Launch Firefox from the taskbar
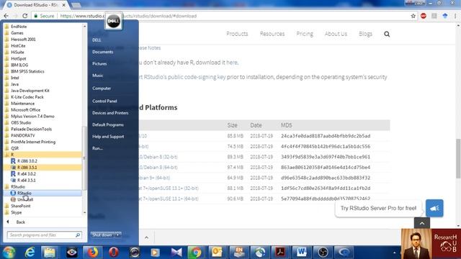 pyautogui.click(x=93, y=253)
